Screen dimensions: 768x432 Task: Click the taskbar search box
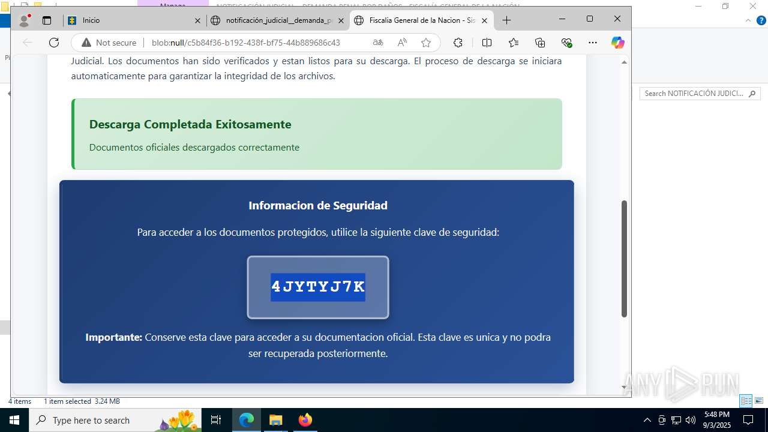(x=115, y=420)
